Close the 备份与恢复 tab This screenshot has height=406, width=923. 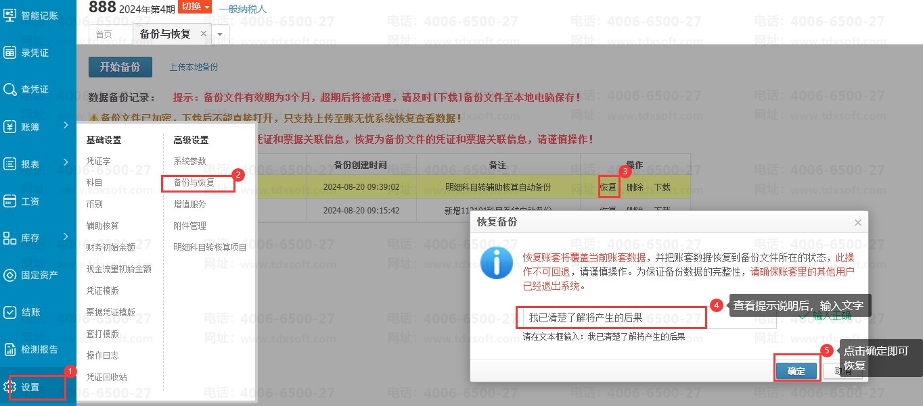point(204,34)
